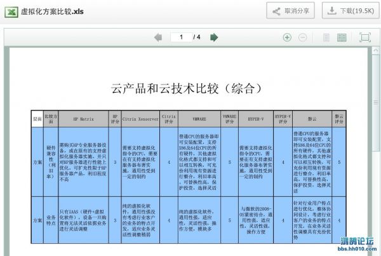Click the 业务特点 row label cell
381x256 pixels.
point(51,220)
